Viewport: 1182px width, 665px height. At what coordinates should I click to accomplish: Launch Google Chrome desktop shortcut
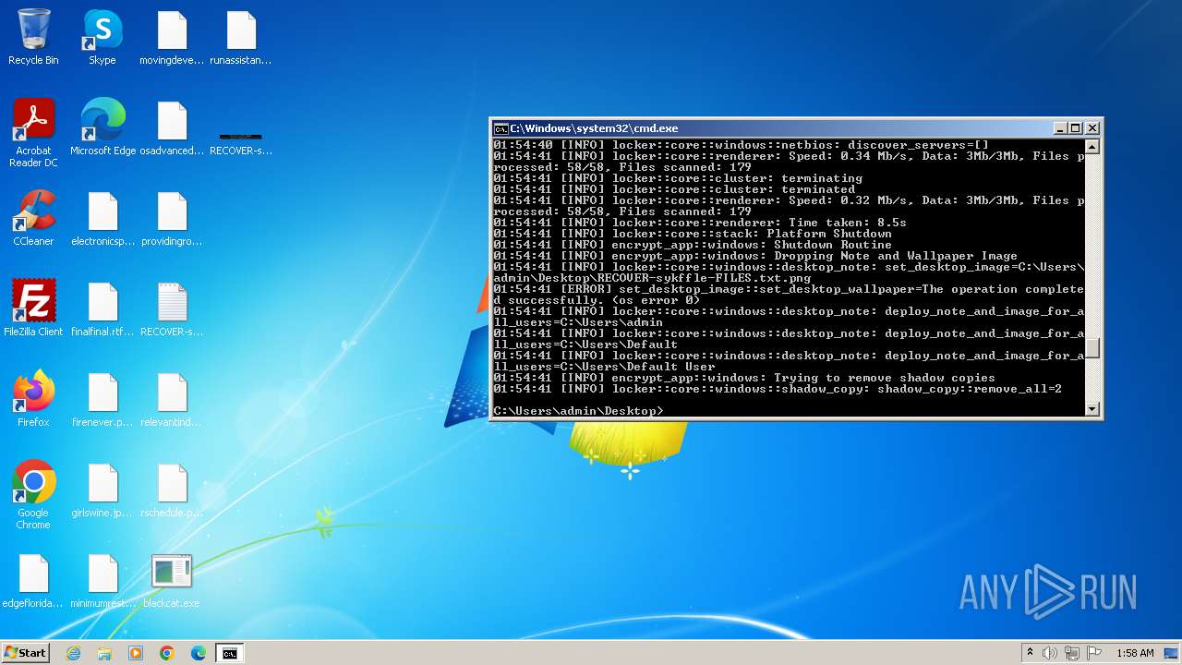(33, 495)
